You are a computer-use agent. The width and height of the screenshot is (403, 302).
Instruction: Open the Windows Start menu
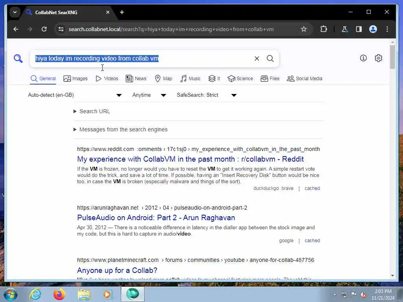(10, 294)
